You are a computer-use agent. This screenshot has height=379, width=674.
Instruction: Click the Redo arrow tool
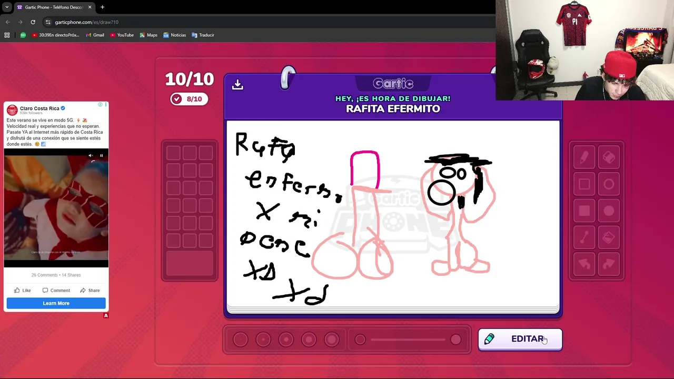tap(609, 265)
